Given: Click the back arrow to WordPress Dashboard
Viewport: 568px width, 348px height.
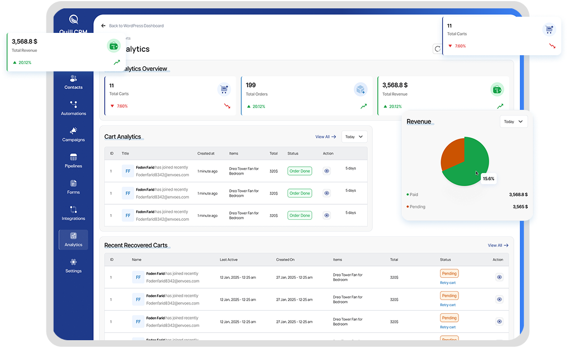Looking at the screenshot, I should tap(103, 26).
